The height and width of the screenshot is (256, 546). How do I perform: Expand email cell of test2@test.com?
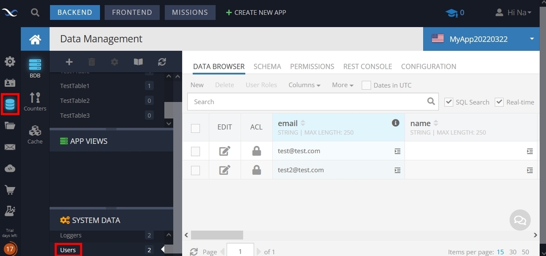point(397,170)
